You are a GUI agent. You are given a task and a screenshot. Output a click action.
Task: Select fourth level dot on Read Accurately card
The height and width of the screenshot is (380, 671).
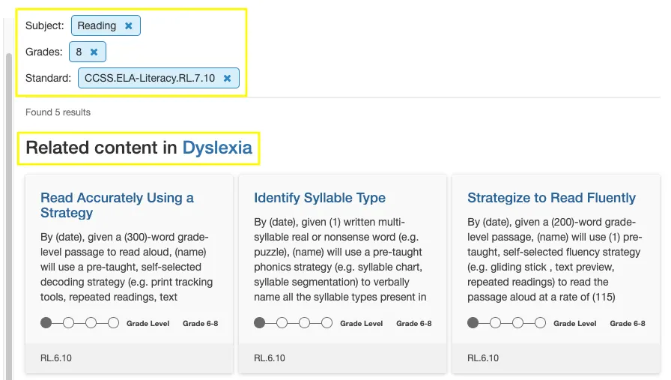[113, 323]
